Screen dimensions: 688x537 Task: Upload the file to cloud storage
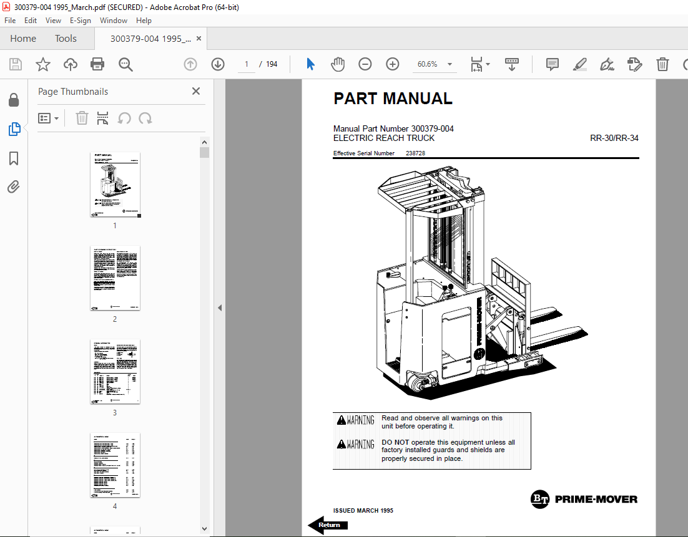click(x=70, y=64)
